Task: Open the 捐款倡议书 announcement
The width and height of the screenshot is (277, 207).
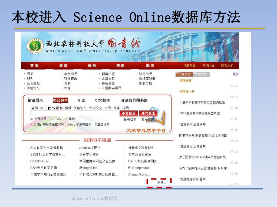Action: pos(187,91)
